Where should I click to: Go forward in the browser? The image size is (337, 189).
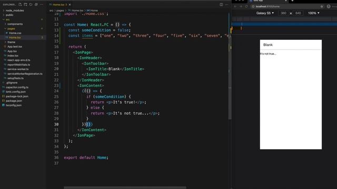(241, 6)
